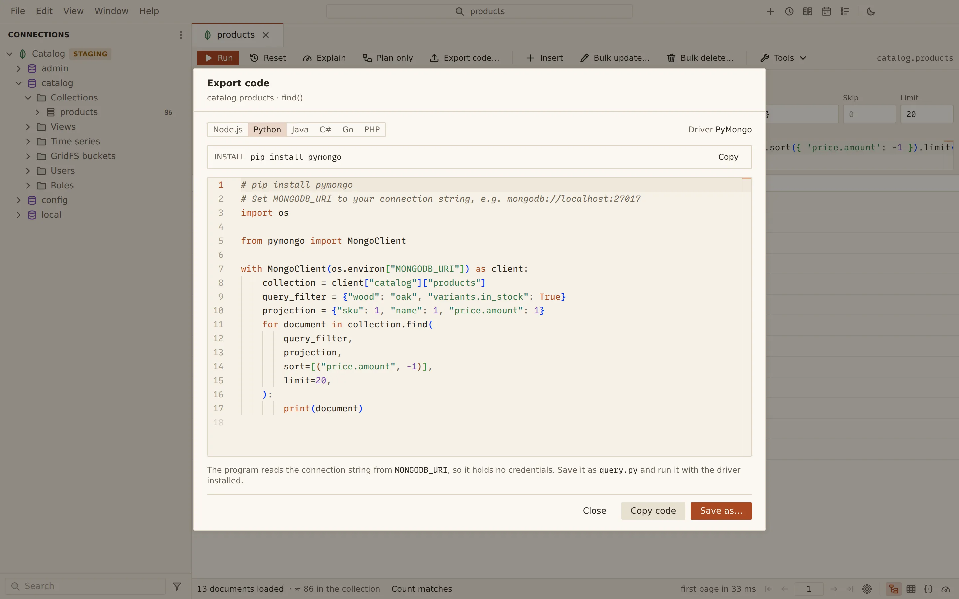
Task: Open the Edit menu
Action: [44, 11]
